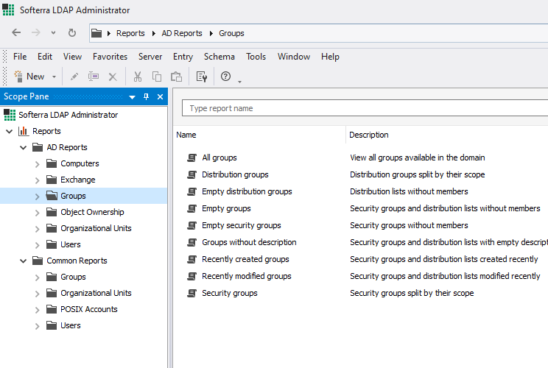Open the toolbar options overflow arrow
Screen dimensions: 548x368
(240, 82)
